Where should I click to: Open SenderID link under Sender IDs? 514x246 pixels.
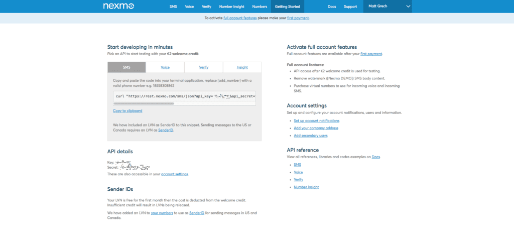click(197, 213)
